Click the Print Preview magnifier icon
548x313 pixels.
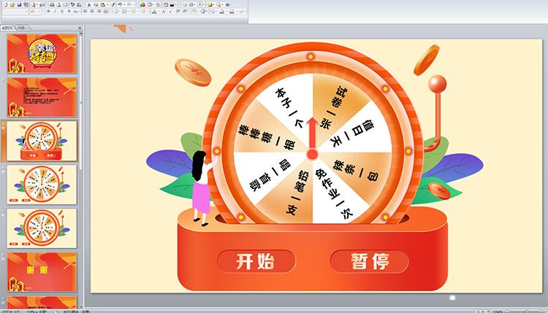click(59, 4)
